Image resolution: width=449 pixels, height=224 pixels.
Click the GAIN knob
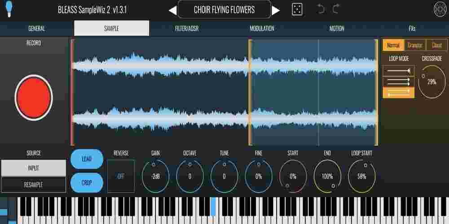coord(155,176)
